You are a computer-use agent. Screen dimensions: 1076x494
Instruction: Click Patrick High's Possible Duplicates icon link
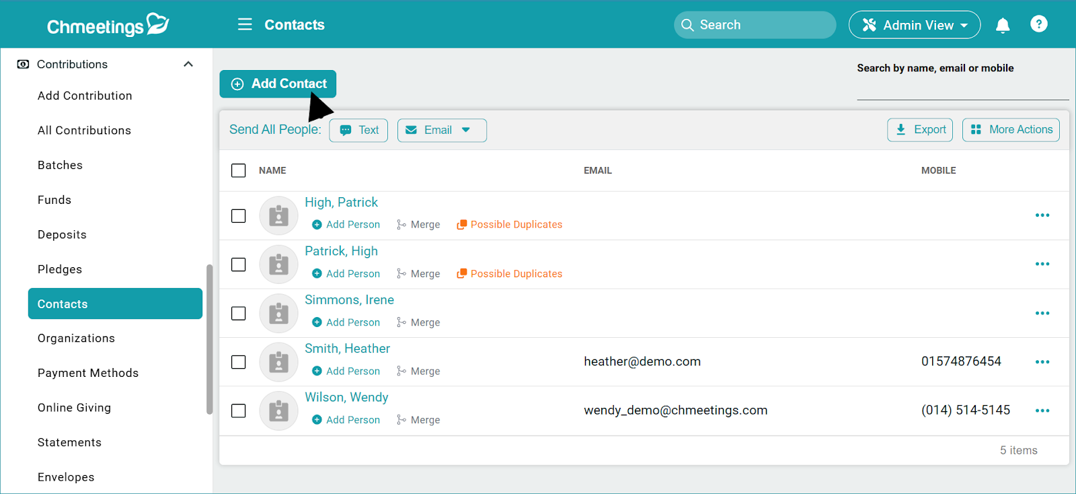click(461, 274)
